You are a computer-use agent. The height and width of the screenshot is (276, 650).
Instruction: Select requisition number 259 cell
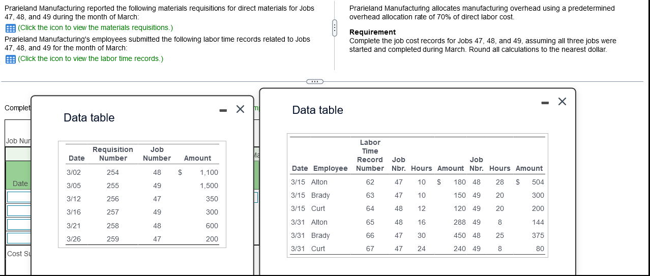tap(113, 239)
